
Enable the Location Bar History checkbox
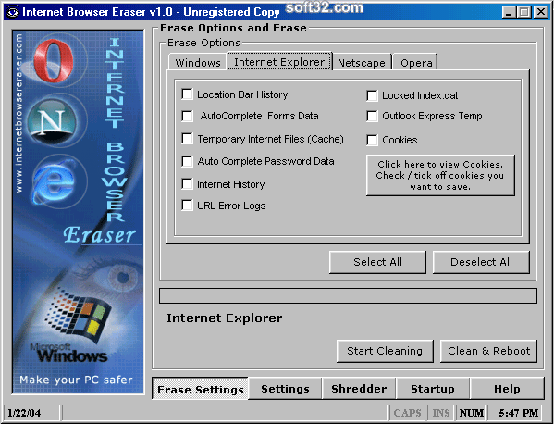click(187, 94)
